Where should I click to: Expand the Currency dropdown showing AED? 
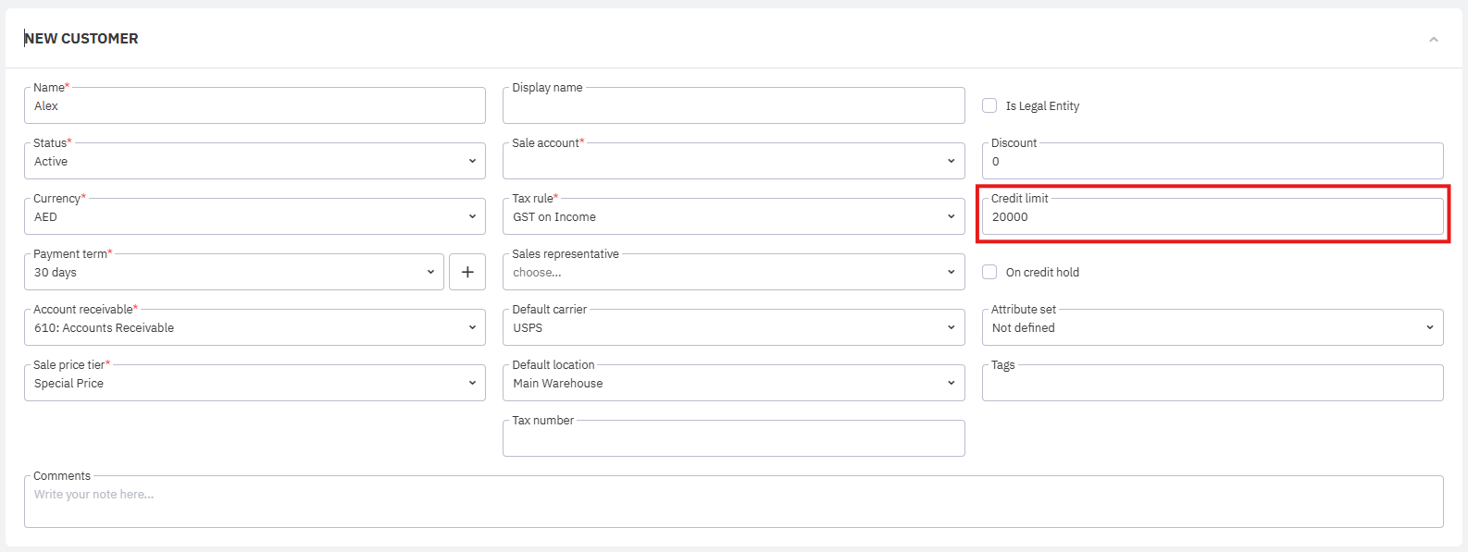pyautogui.click(x=255, y=217)
